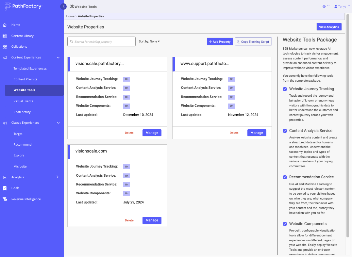
Task: Click the Analytics chart icon in the sidebar
Action: (x=5, y=177)
